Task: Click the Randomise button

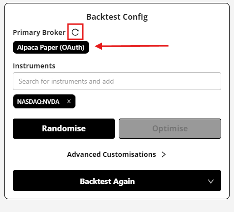Action: (x=64, y=128)
